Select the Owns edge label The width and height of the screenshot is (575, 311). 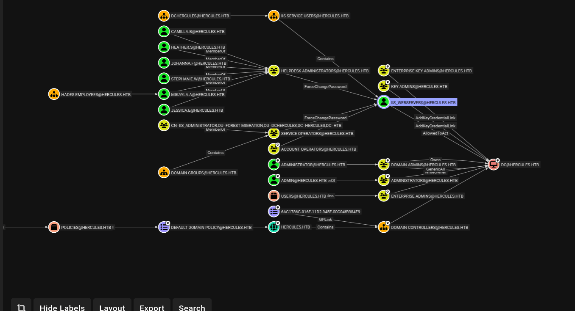435,160
